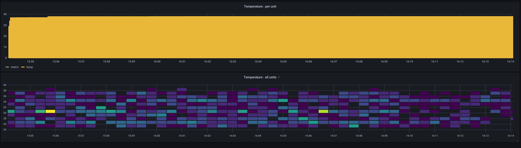The image size is (521, 148).
Task: Select the teal heatmap cell below 16:08 row 25
Action: pos(354,126)
